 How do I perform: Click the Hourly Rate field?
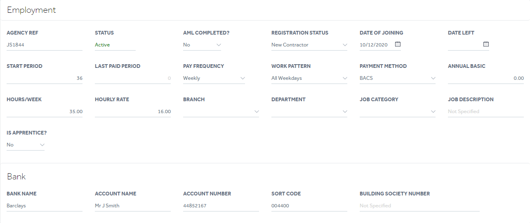pyautogui.click(x=133, y=111)
